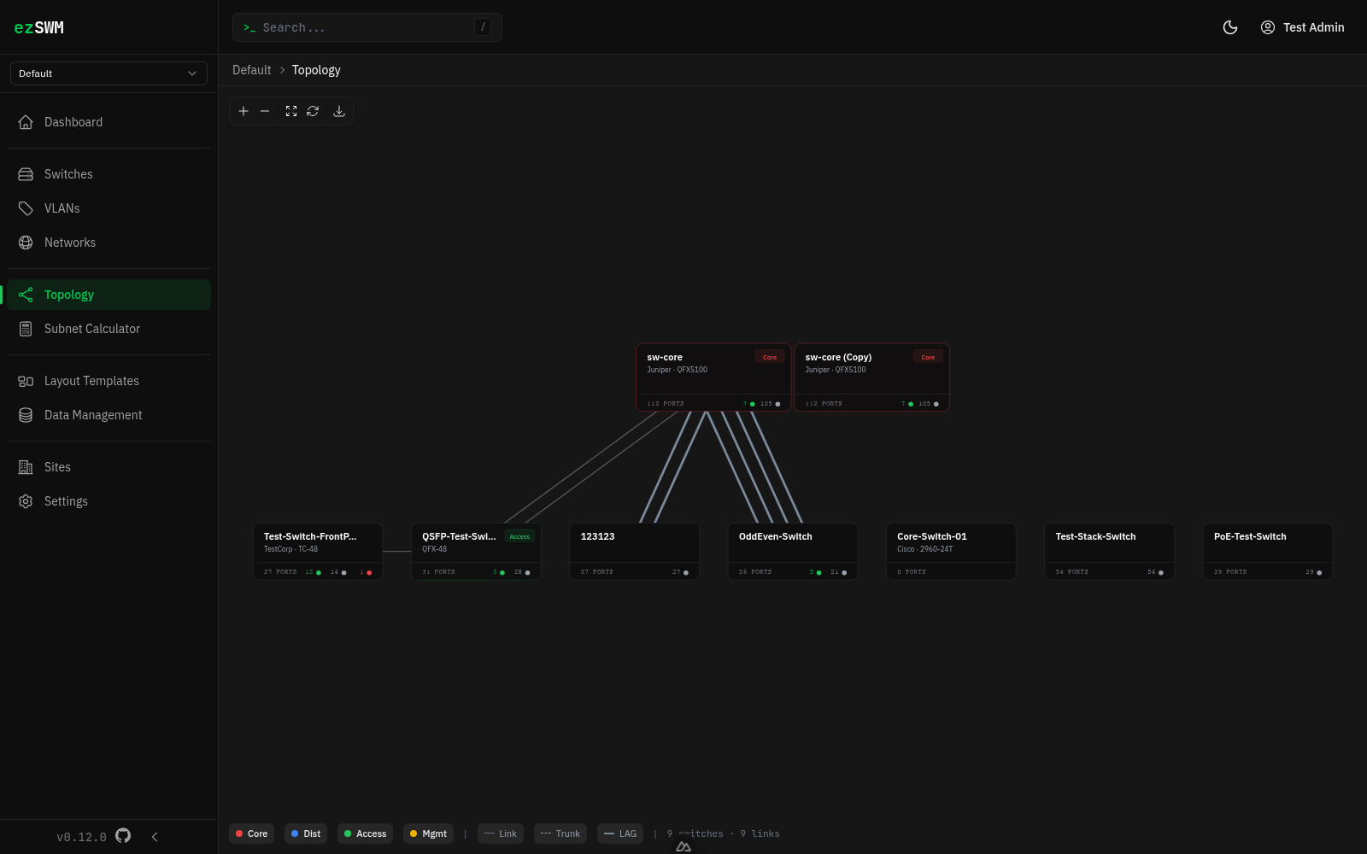Open GitHub repository icon
The height and width of the screenshot is (854, 1367).
123,836
